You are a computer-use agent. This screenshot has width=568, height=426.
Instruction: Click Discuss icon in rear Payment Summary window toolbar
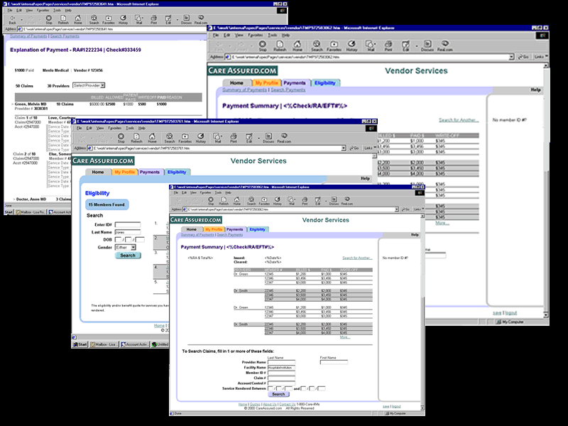pyautogui.click(x=427, y=46)
